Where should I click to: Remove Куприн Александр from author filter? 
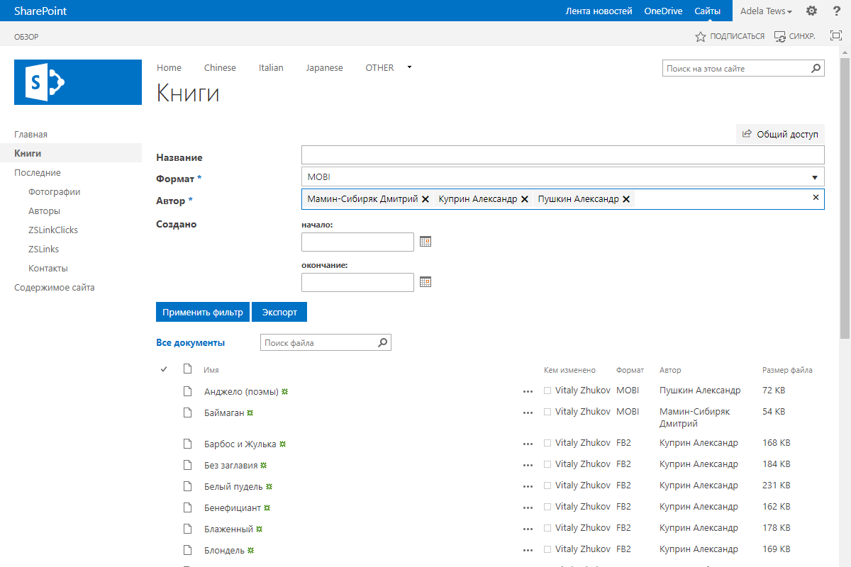coord(525,200)
